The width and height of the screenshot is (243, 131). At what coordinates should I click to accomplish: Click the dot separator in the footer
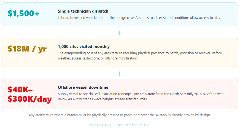coord(114,125)
